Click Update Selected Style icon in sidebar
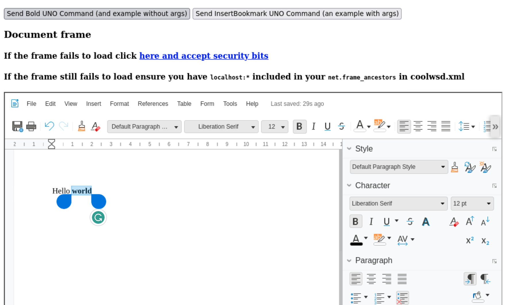Screen dimensions: 531x305 tap(470, 167)
